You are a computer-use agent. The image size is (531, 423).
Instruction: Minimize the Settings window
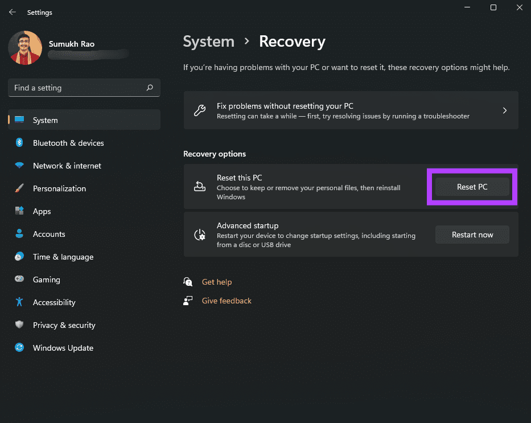[467, 7]
